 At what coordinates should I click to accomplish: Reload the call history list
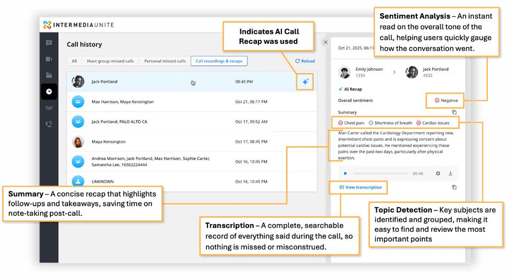click(x=305, y=61)
